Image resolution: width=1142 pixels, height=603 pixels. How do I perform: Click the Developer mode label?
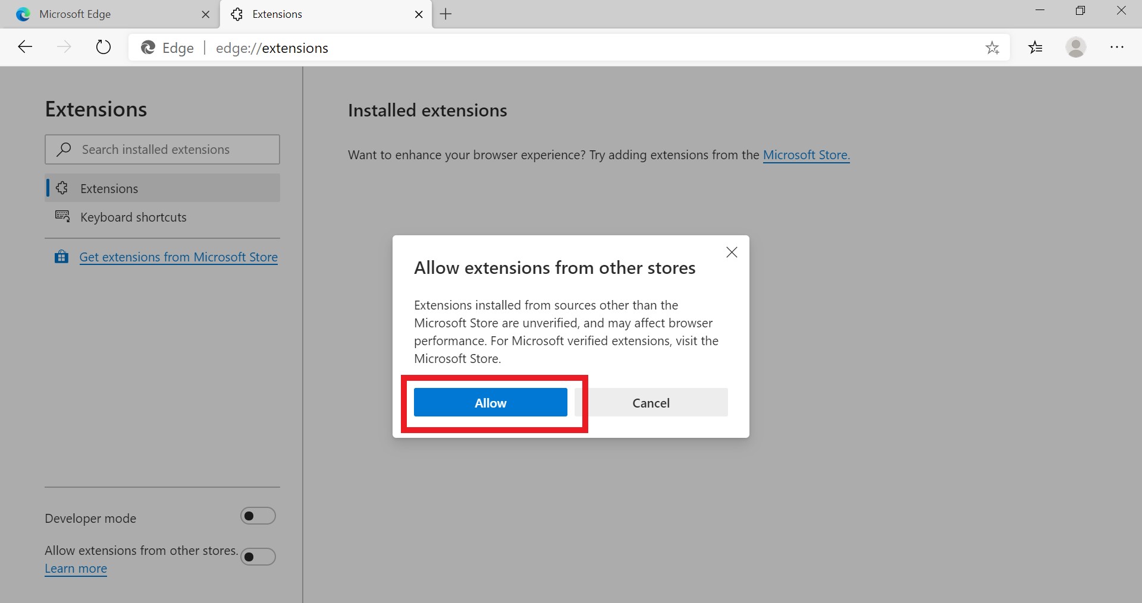click(x=90, y=518)
